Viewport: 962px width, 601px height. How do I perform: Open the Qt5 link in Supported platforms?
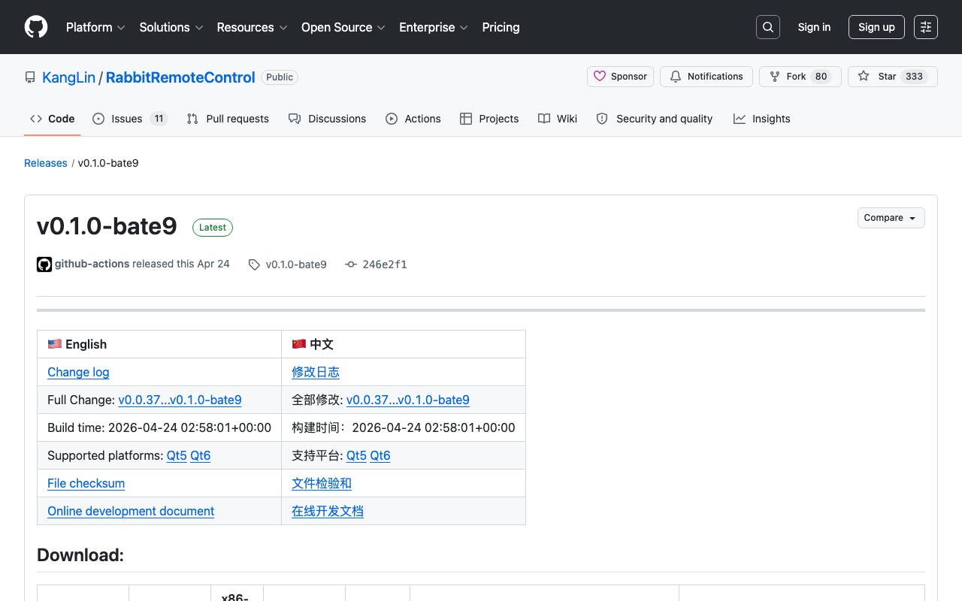177,455
